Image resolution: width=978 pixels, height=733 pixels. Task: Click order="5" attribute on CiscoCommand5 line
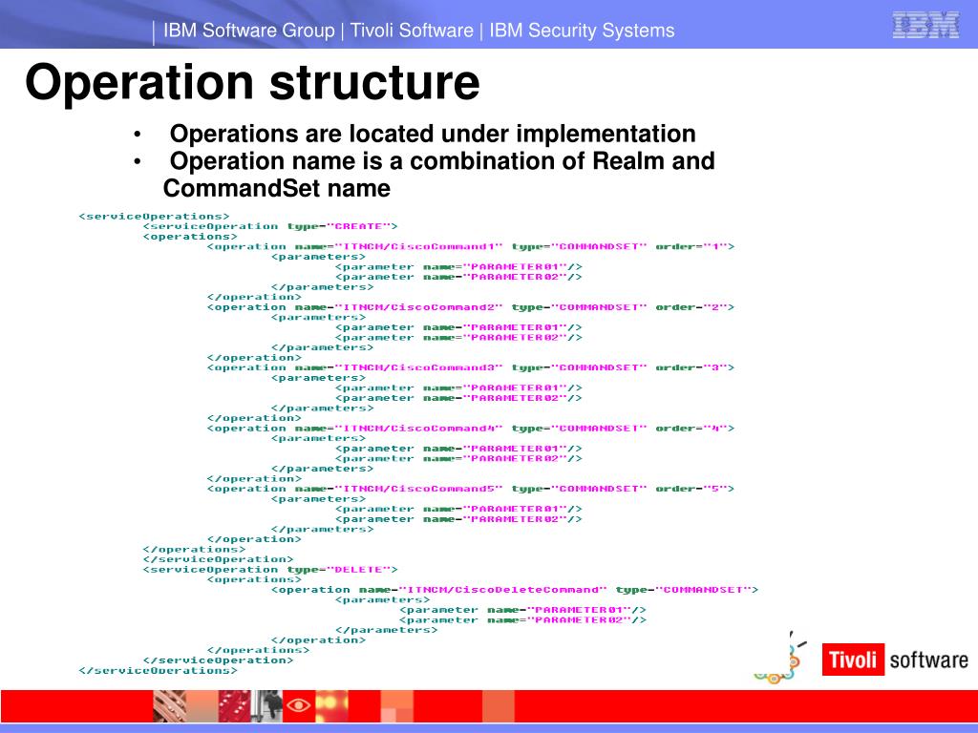691,489
